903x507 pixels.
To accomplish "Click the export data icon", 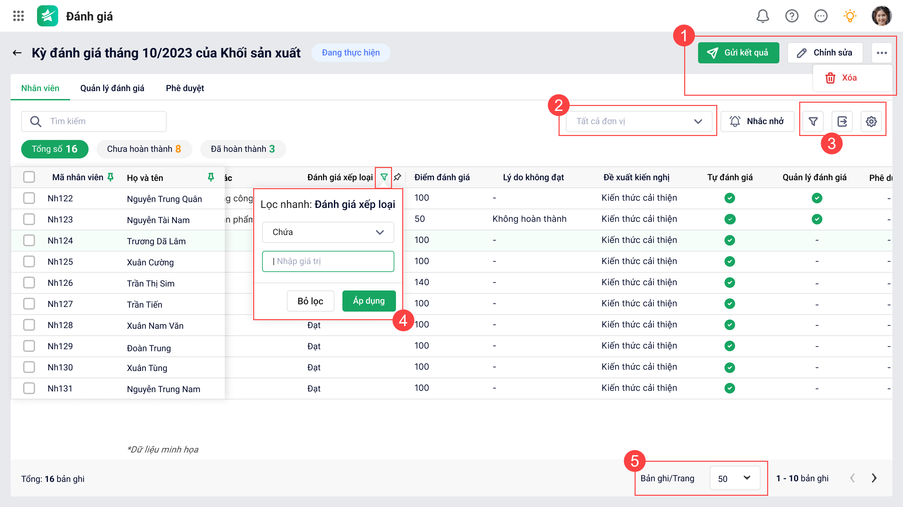I will point(842,121).
